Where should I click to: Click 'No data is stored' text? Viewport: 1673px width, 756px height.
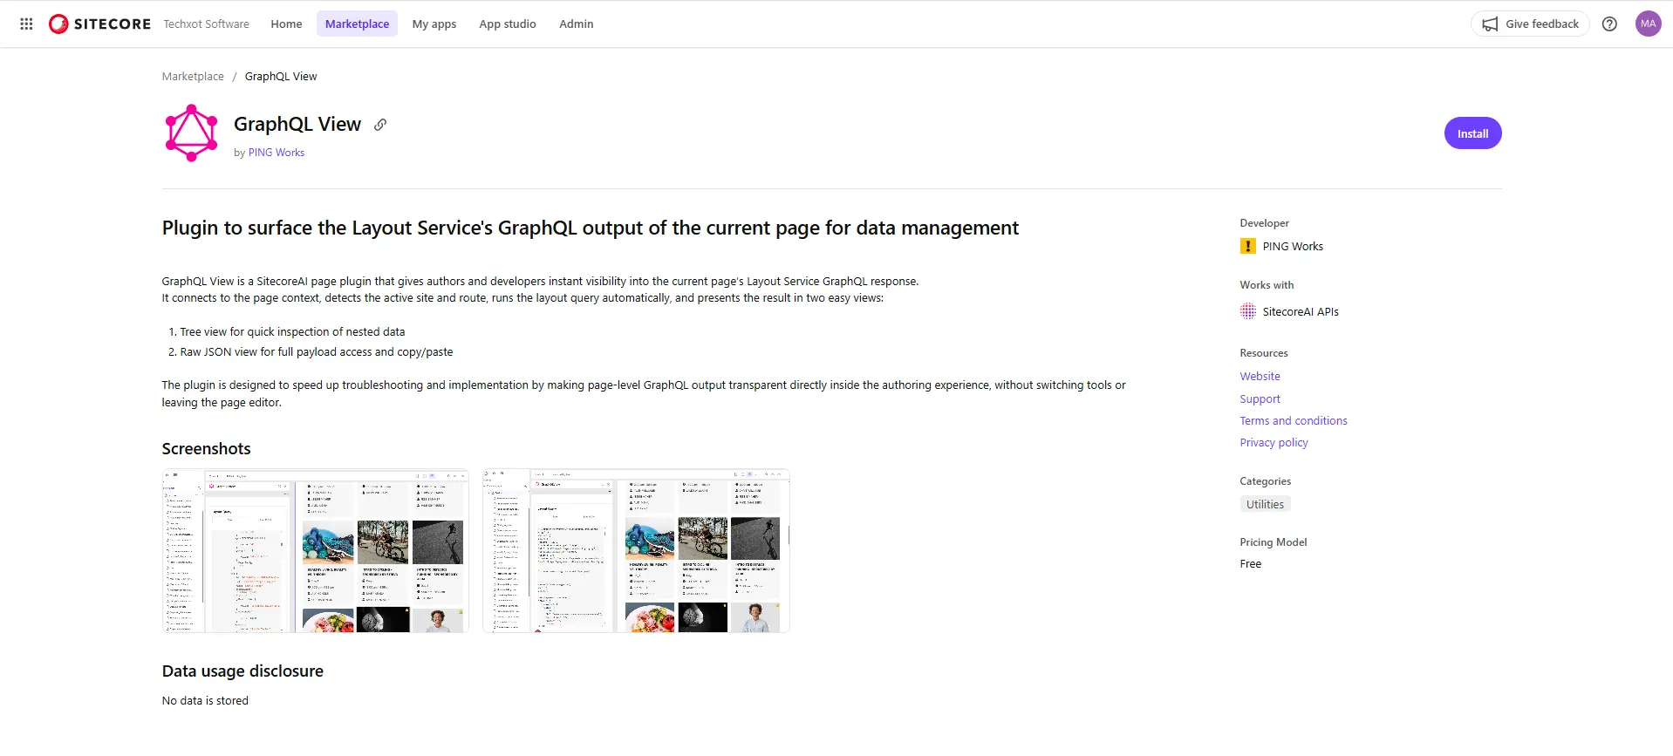pos(205,701)
